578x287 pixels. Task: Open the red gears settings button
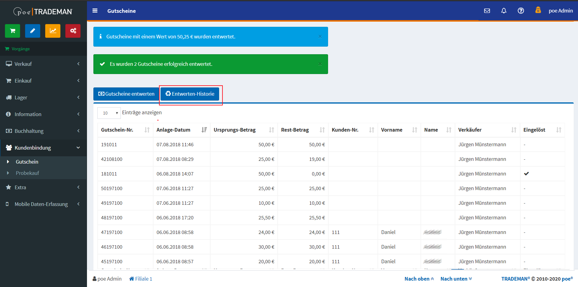coord(73,31)
